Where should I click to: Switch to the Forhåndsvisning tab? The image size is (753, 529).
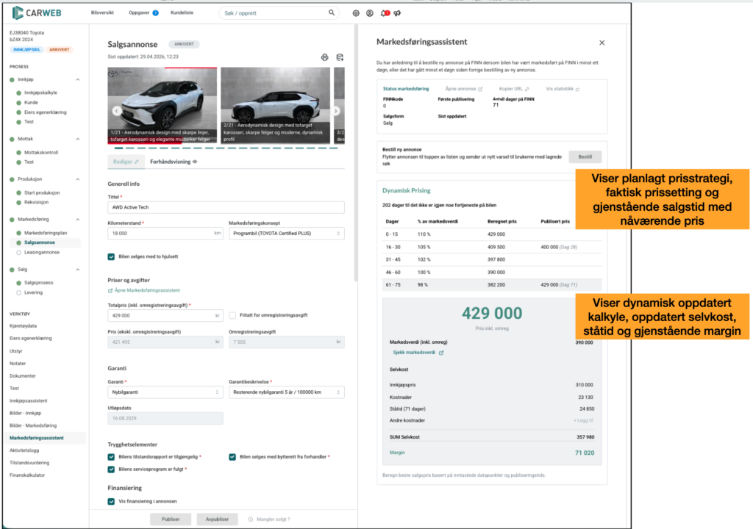pyautogui.click(x=174, y=160)
